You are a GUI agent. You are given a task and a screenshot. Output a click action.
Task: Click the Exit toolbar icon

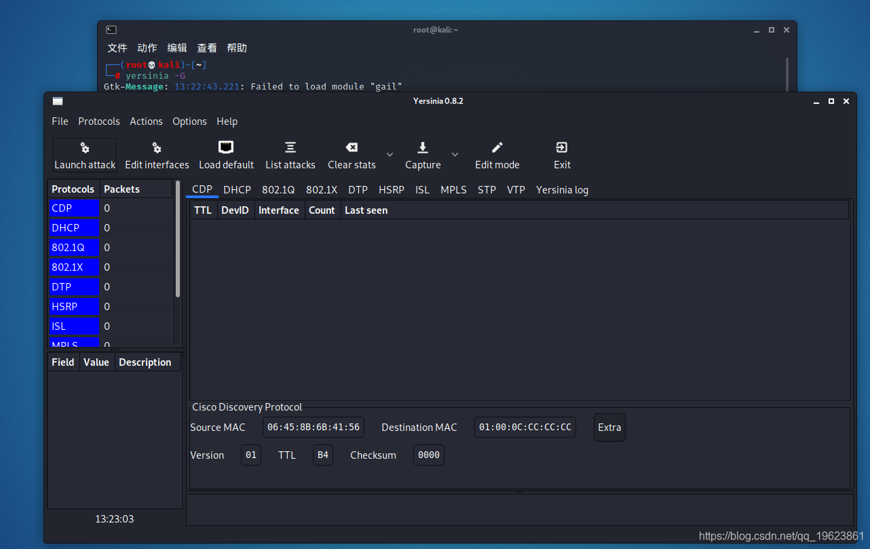(x=562, y=147)
